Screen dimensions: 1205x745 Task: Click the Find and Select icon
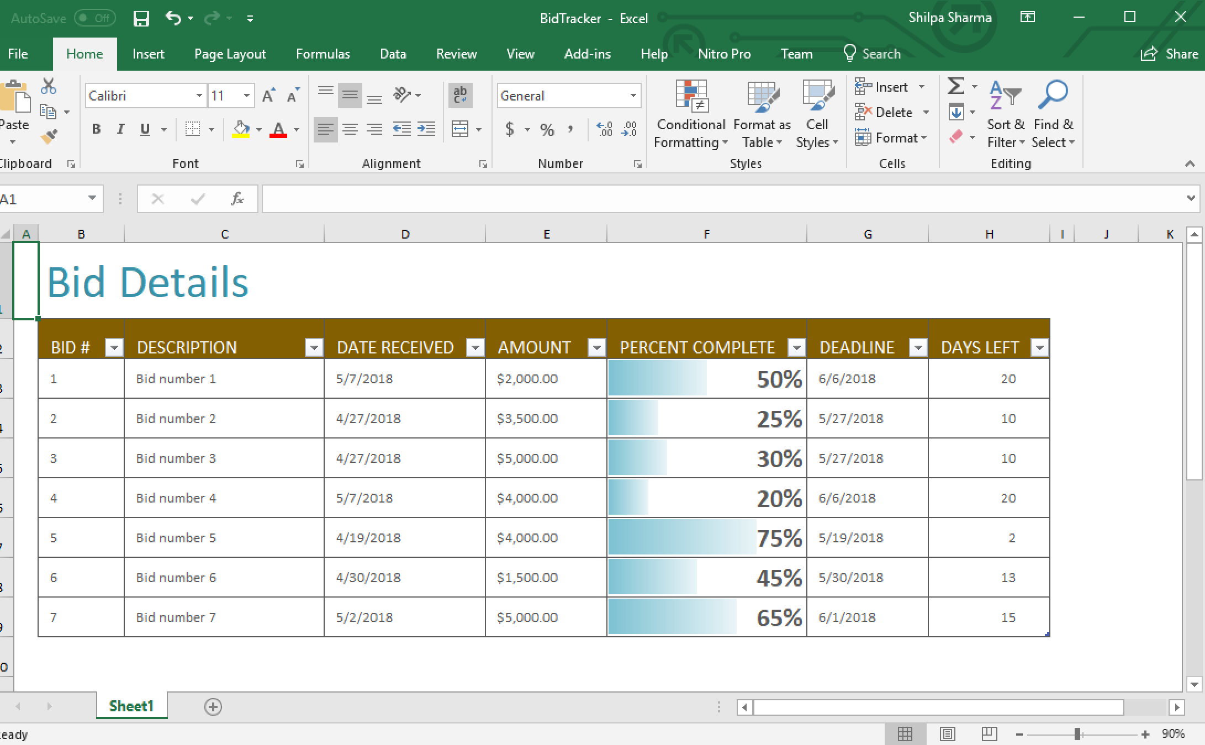pos(1054,111)
